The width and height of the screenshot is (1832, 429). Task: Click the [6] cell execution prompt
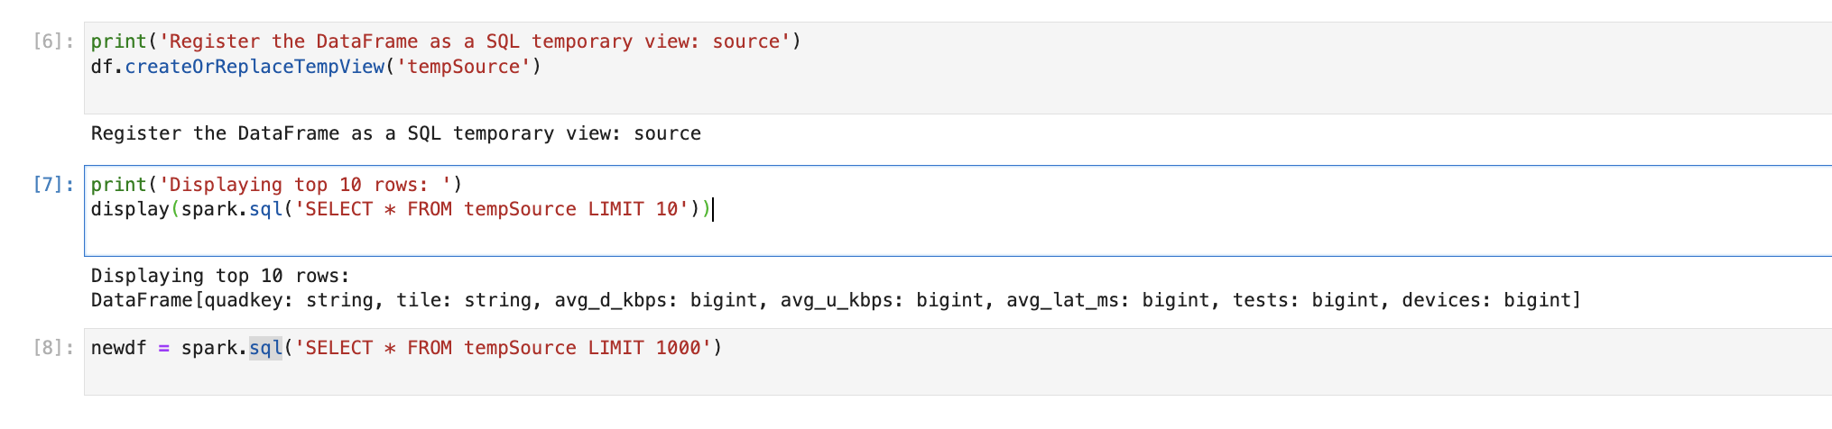coord(53,41)
